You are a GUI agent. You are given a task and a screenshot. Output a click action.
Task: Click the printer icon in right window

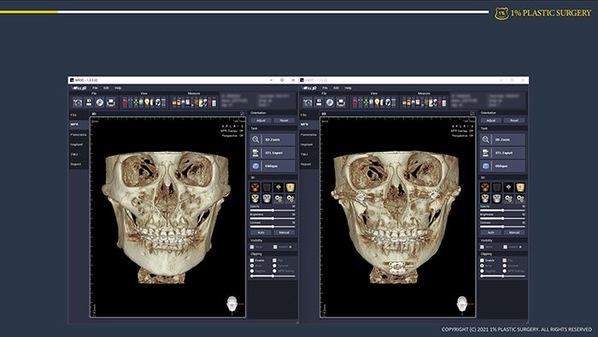coord(341,102)
